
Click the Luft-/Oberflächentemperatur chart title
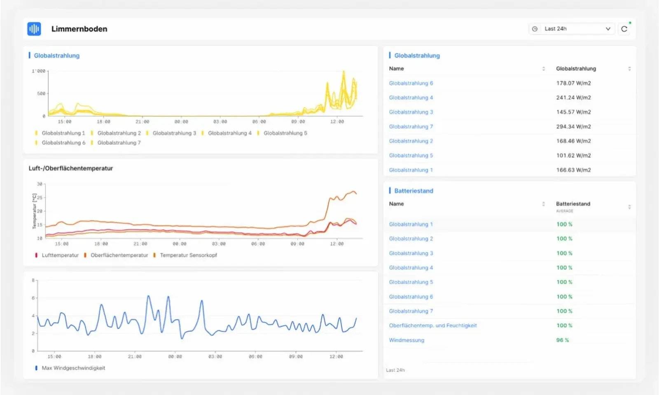(70, 168)
